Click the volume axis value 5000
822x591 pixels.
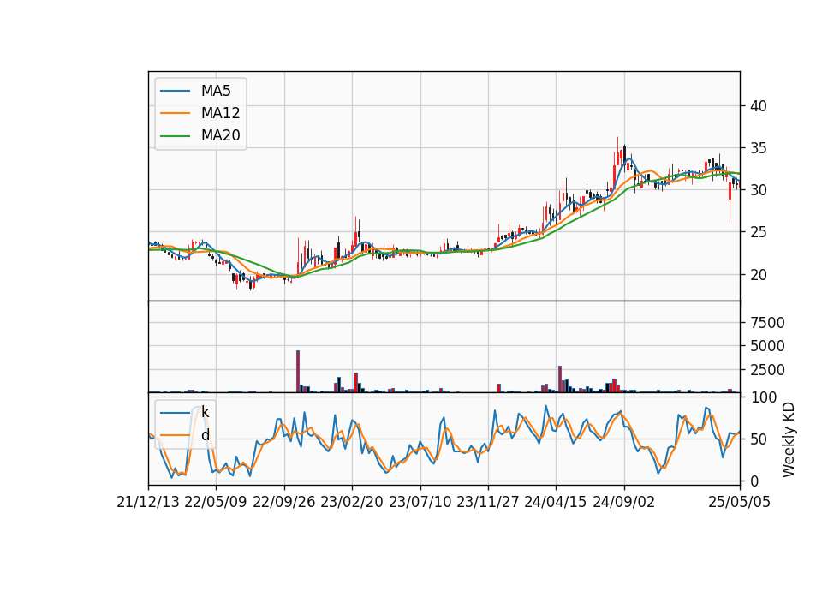767,346
